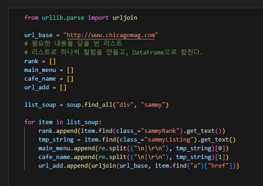
Task: Click the main_menu.append re.split line
Action: pyautogui.click(x=133, y=148)
